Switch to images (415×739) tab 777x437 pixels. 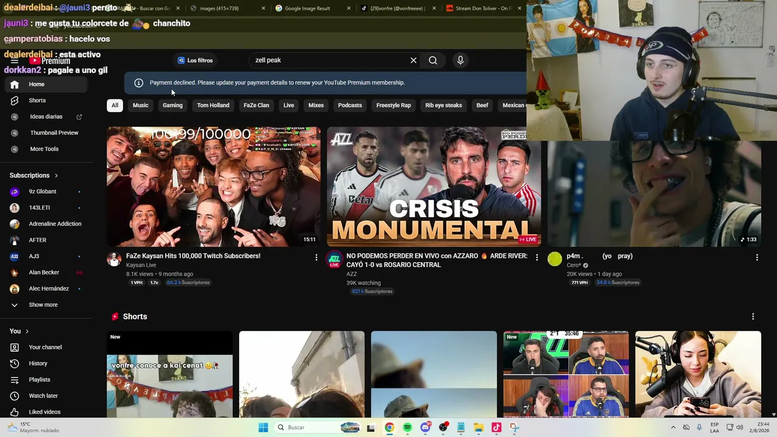point(228,8)
